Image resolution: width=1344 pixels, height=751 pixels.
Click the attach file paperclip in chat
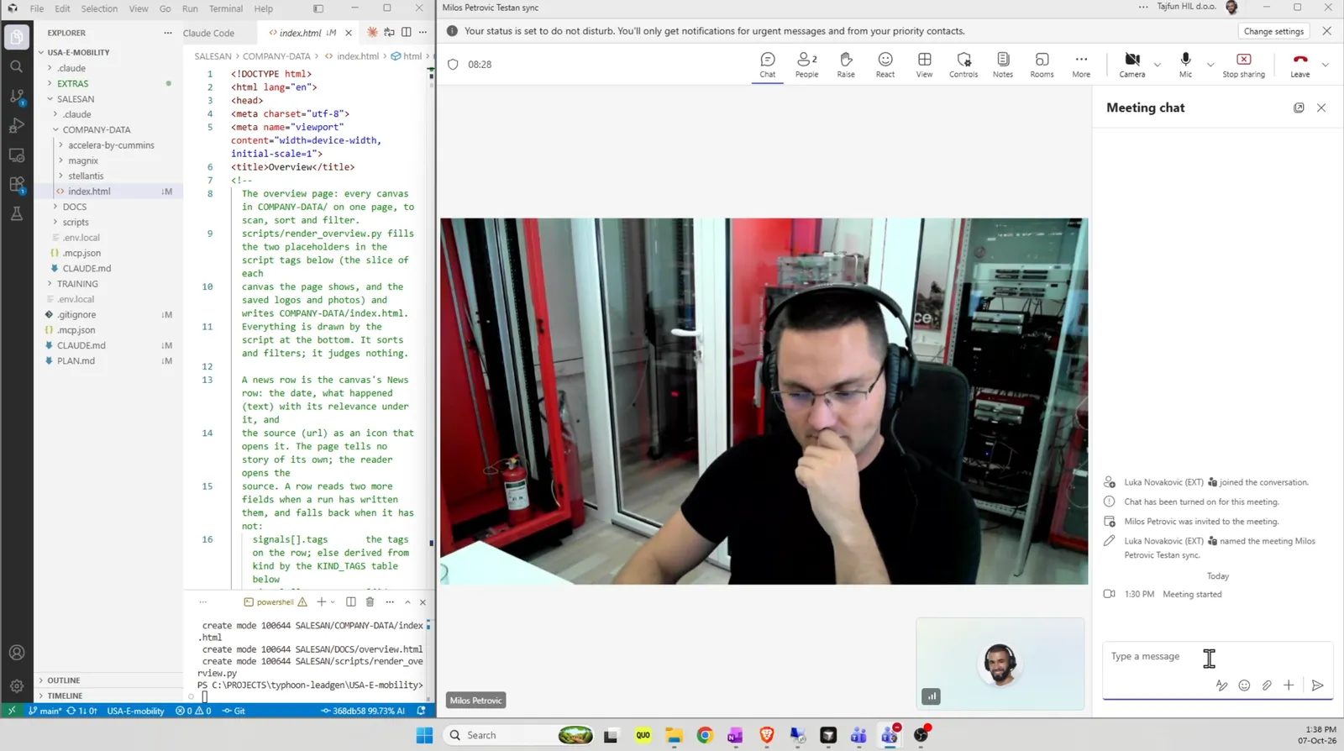point(1267,685)
